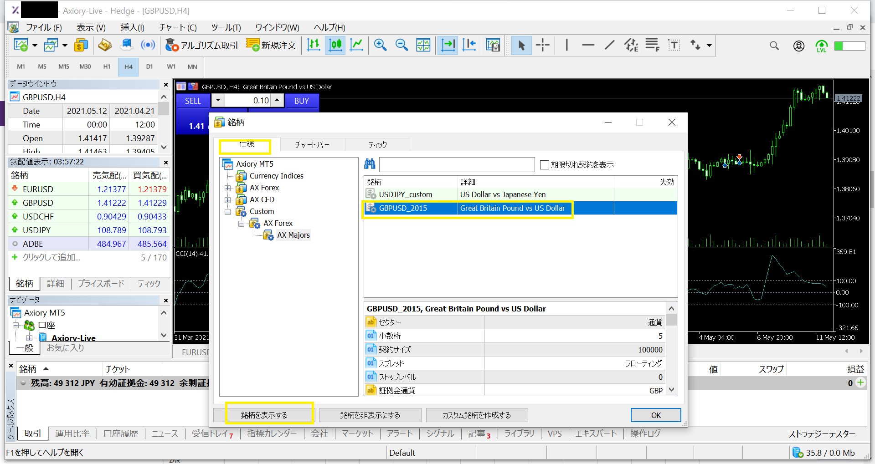Viewport: 875px width, 464px height.
Task: Click the binoculars search icon in symbols dialog
Action: (x=370, y=164)
